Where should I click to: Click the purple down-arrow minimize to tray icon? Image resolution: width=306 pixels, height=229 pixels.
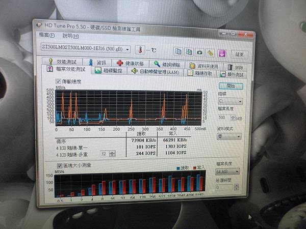[222, 53]
